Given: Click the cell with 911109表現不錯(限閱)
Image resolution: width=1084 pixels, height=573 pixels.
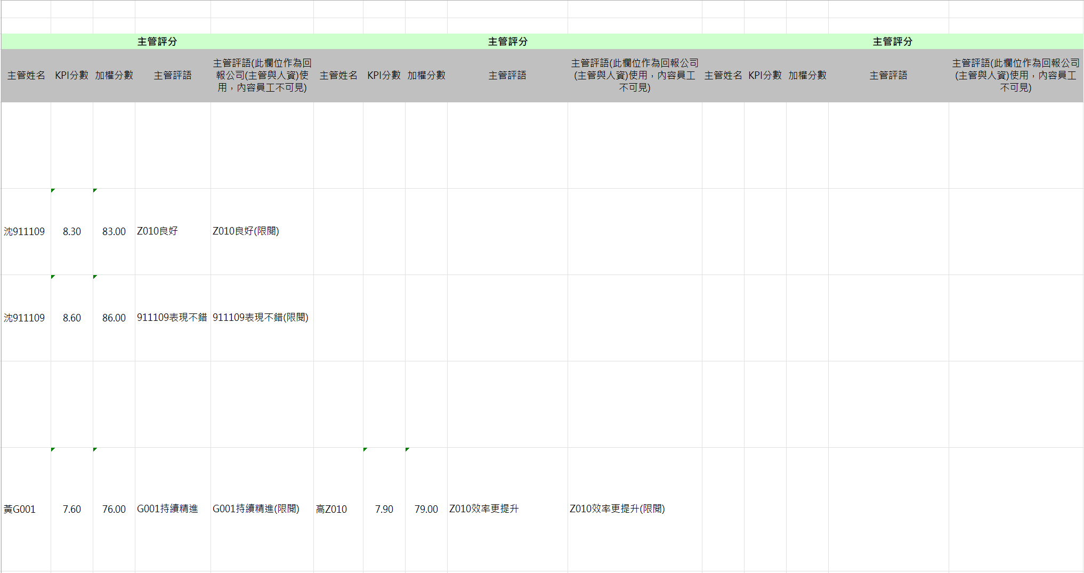Looking at the screenshot, I should tap(261, 318).
